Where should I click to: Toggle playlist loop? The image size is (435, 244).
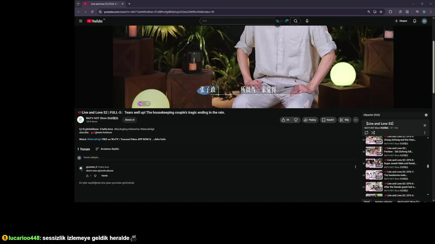coord(366,133)
